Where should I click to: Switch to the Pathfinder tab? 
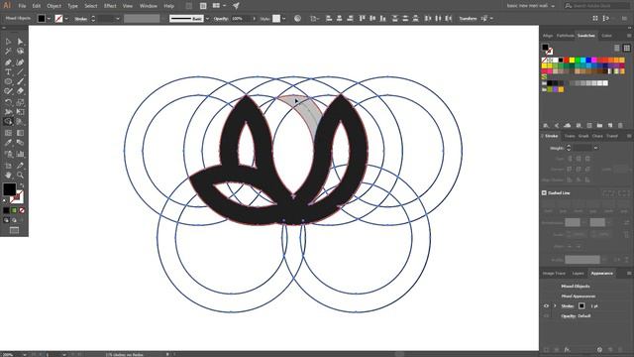[x=565, y=36]
